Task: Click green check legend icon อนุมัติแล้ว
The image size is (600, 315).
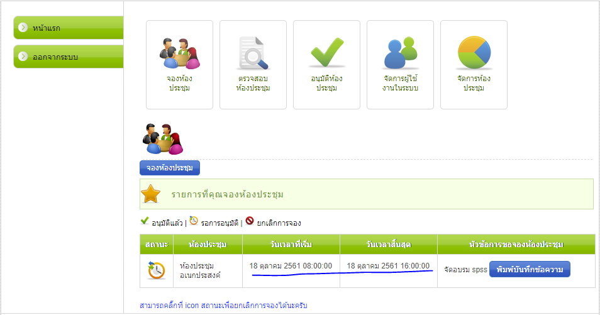Action: (x=144, y=221)
